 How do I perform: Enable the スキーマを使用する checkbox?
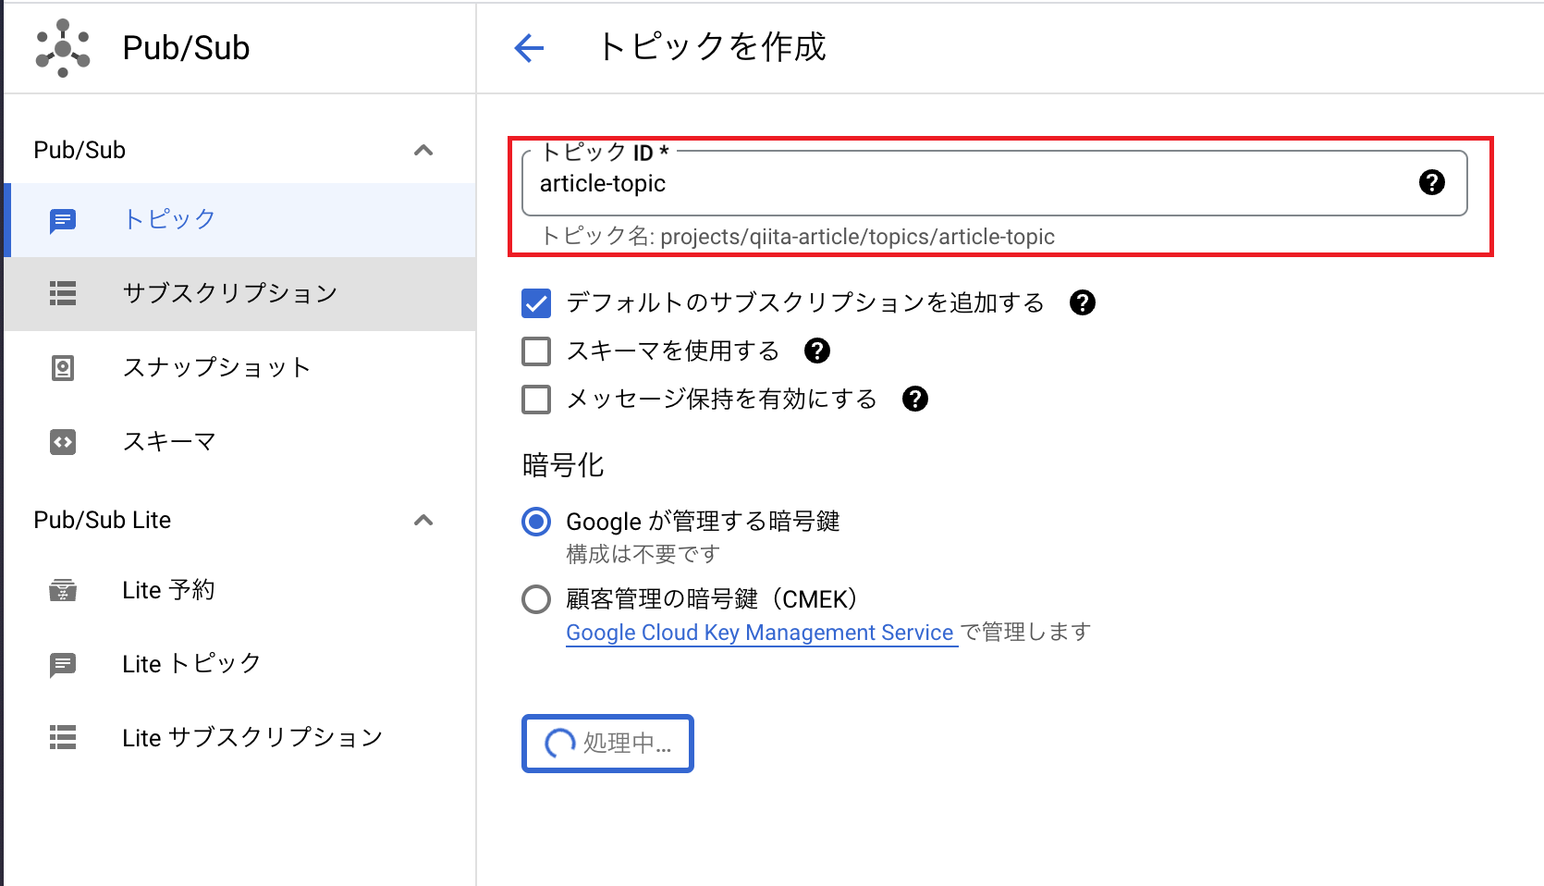(536, 351)
